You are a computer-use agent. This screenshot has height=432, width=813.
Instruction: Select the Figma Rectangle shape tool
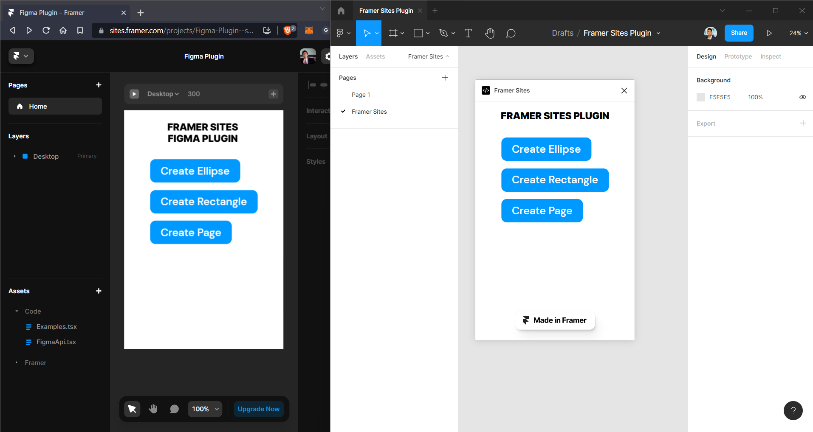pos(418,33)
